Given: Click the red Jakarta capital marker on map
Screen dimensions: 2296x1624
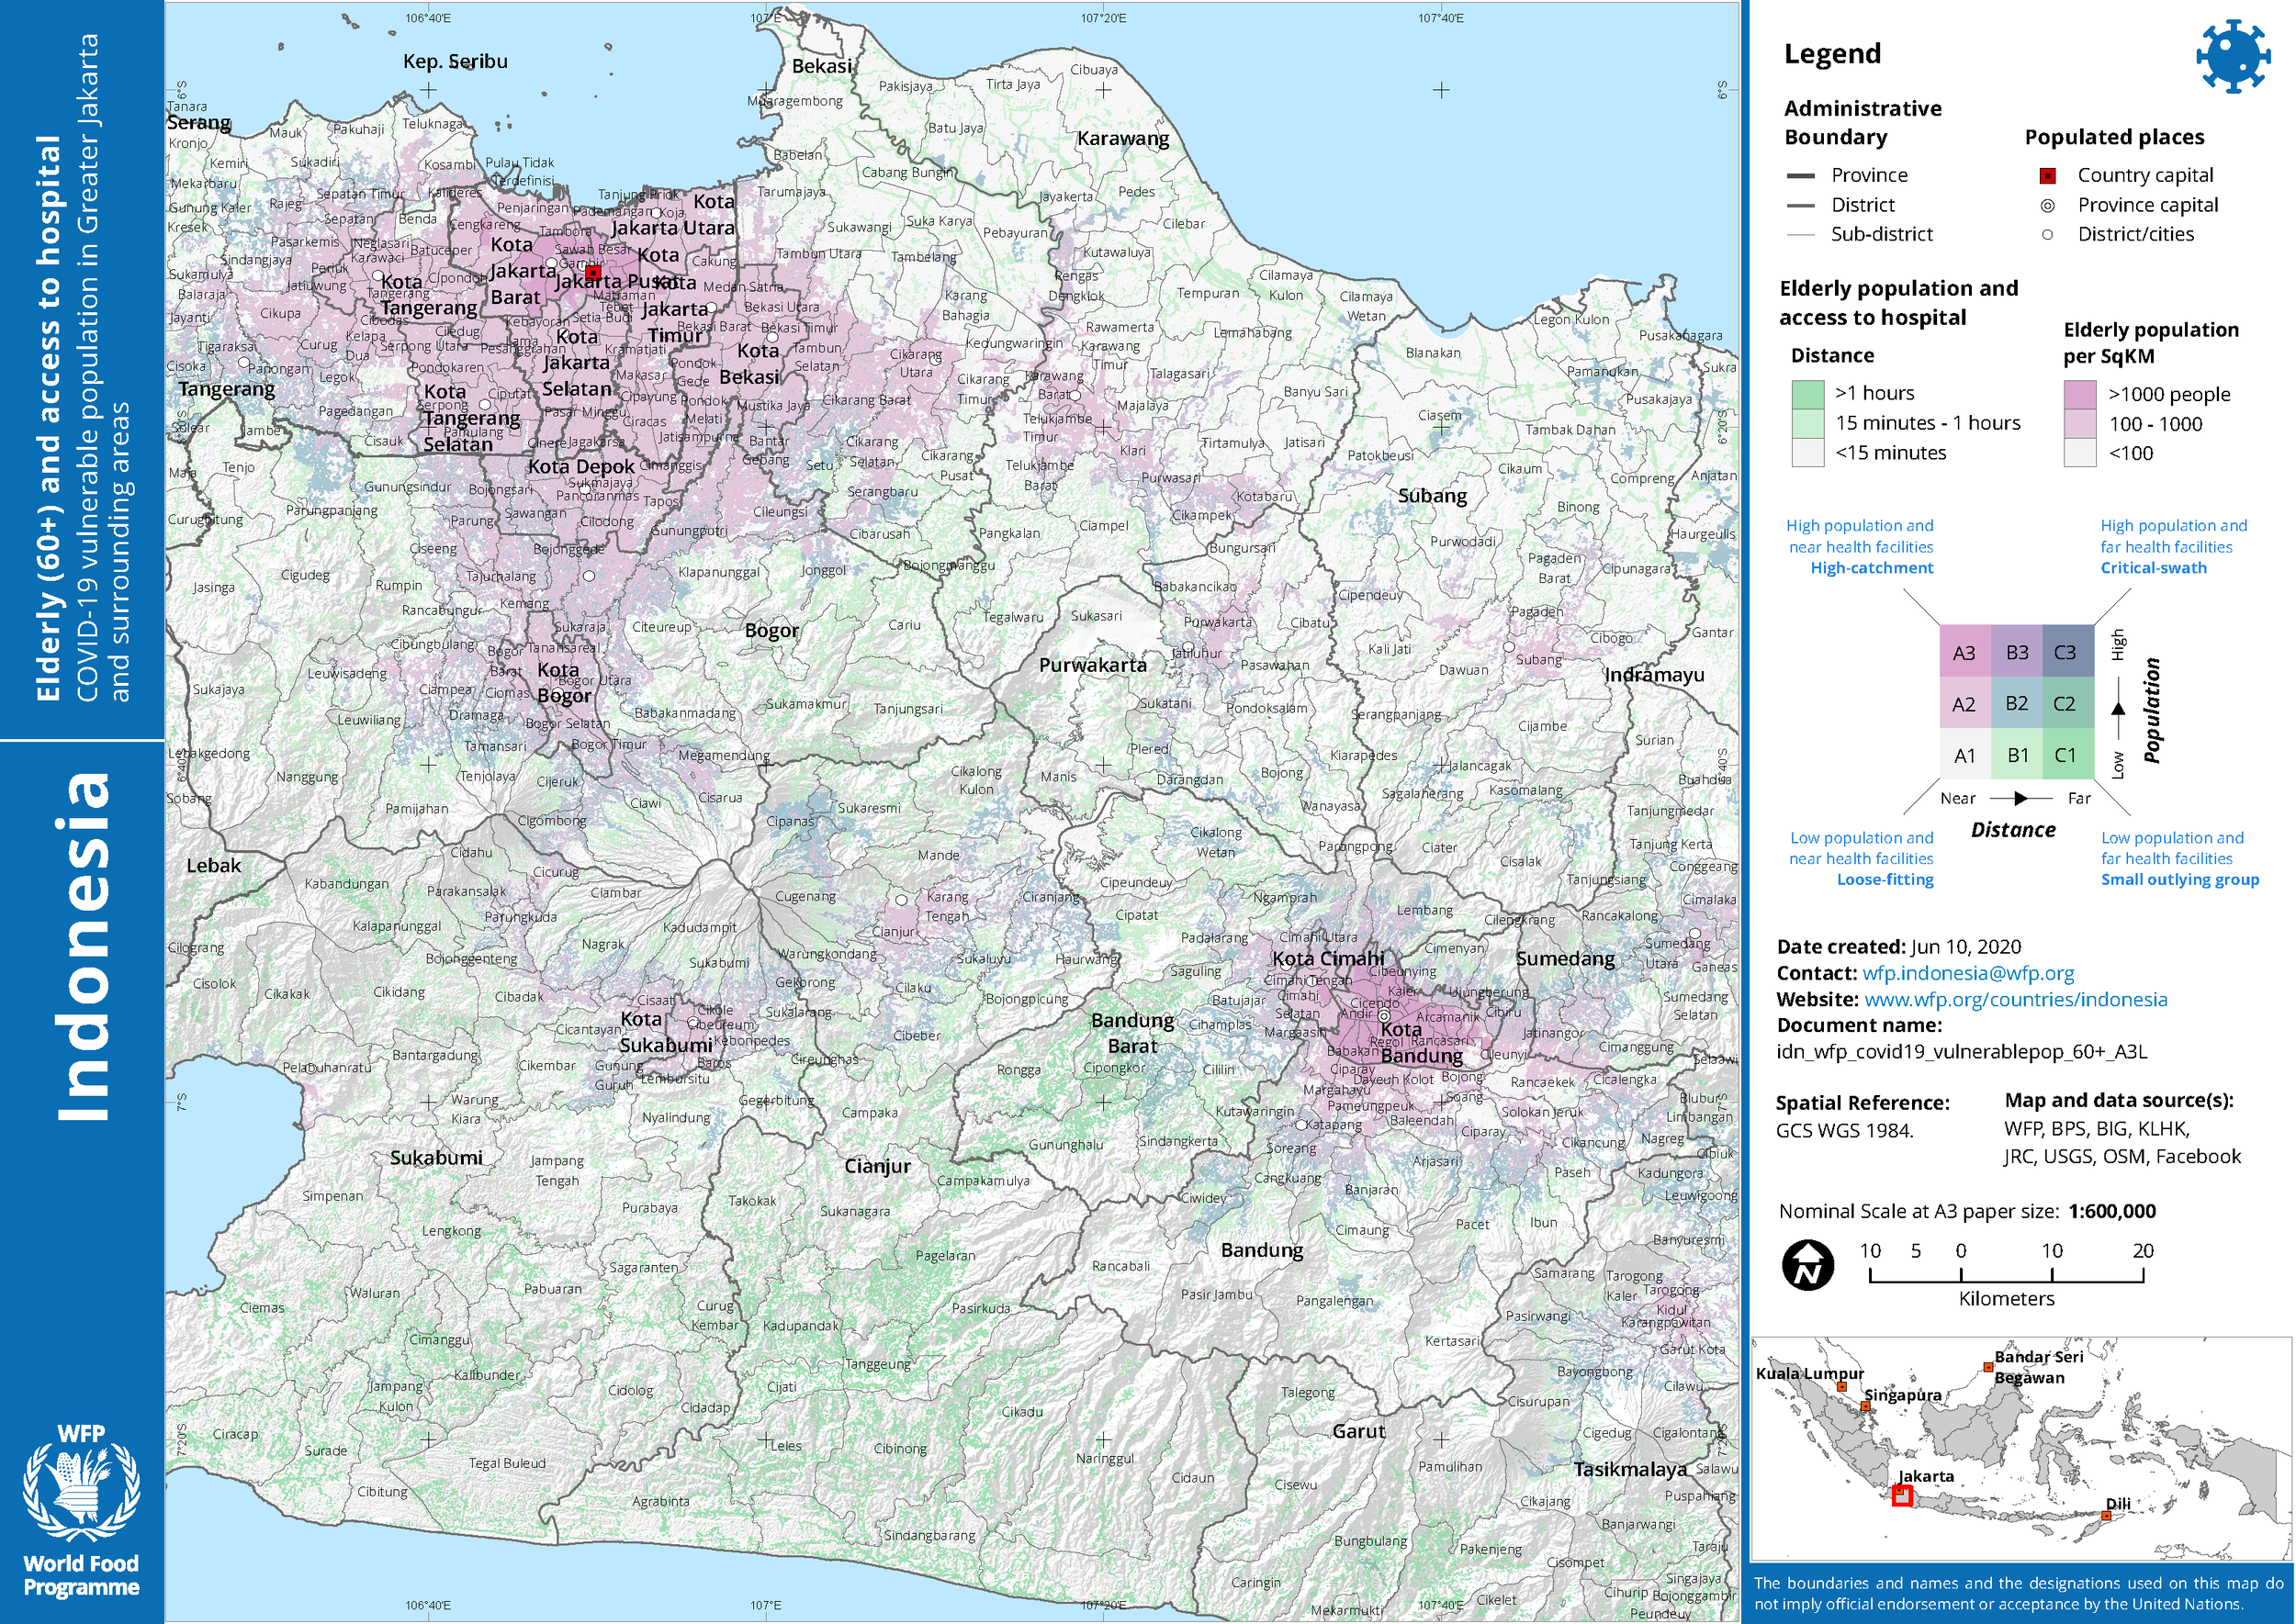Looking at the screenshot, I should [x=592, y=272].
